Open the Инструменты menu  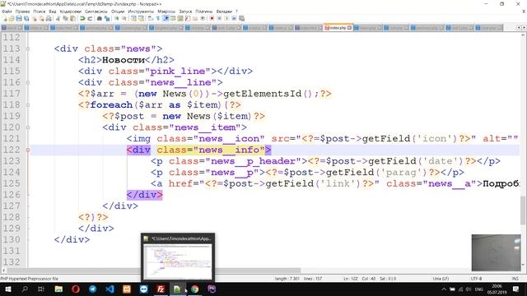point(141,12)
